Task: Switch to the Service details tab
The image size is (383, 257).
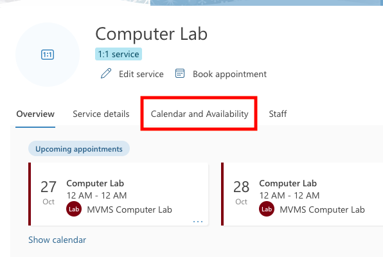Action: 101,114
